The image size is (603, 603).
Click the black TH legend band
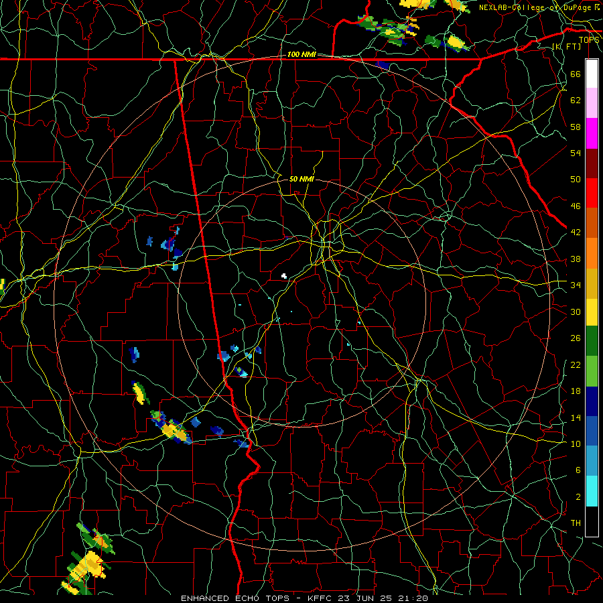coord(592,521)
